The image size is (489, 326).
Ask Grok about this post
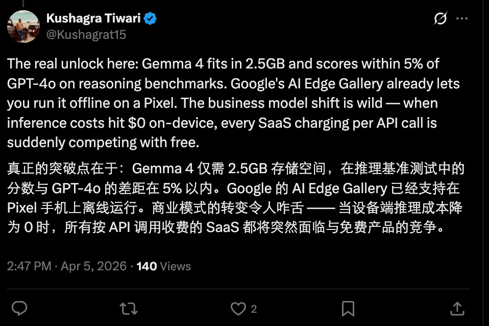pyautogui.click(x=439, y=18)
